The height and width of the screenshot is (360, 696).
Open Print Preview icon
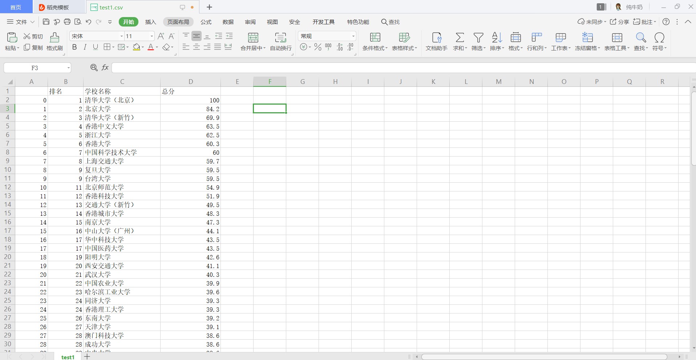(78, 22)
